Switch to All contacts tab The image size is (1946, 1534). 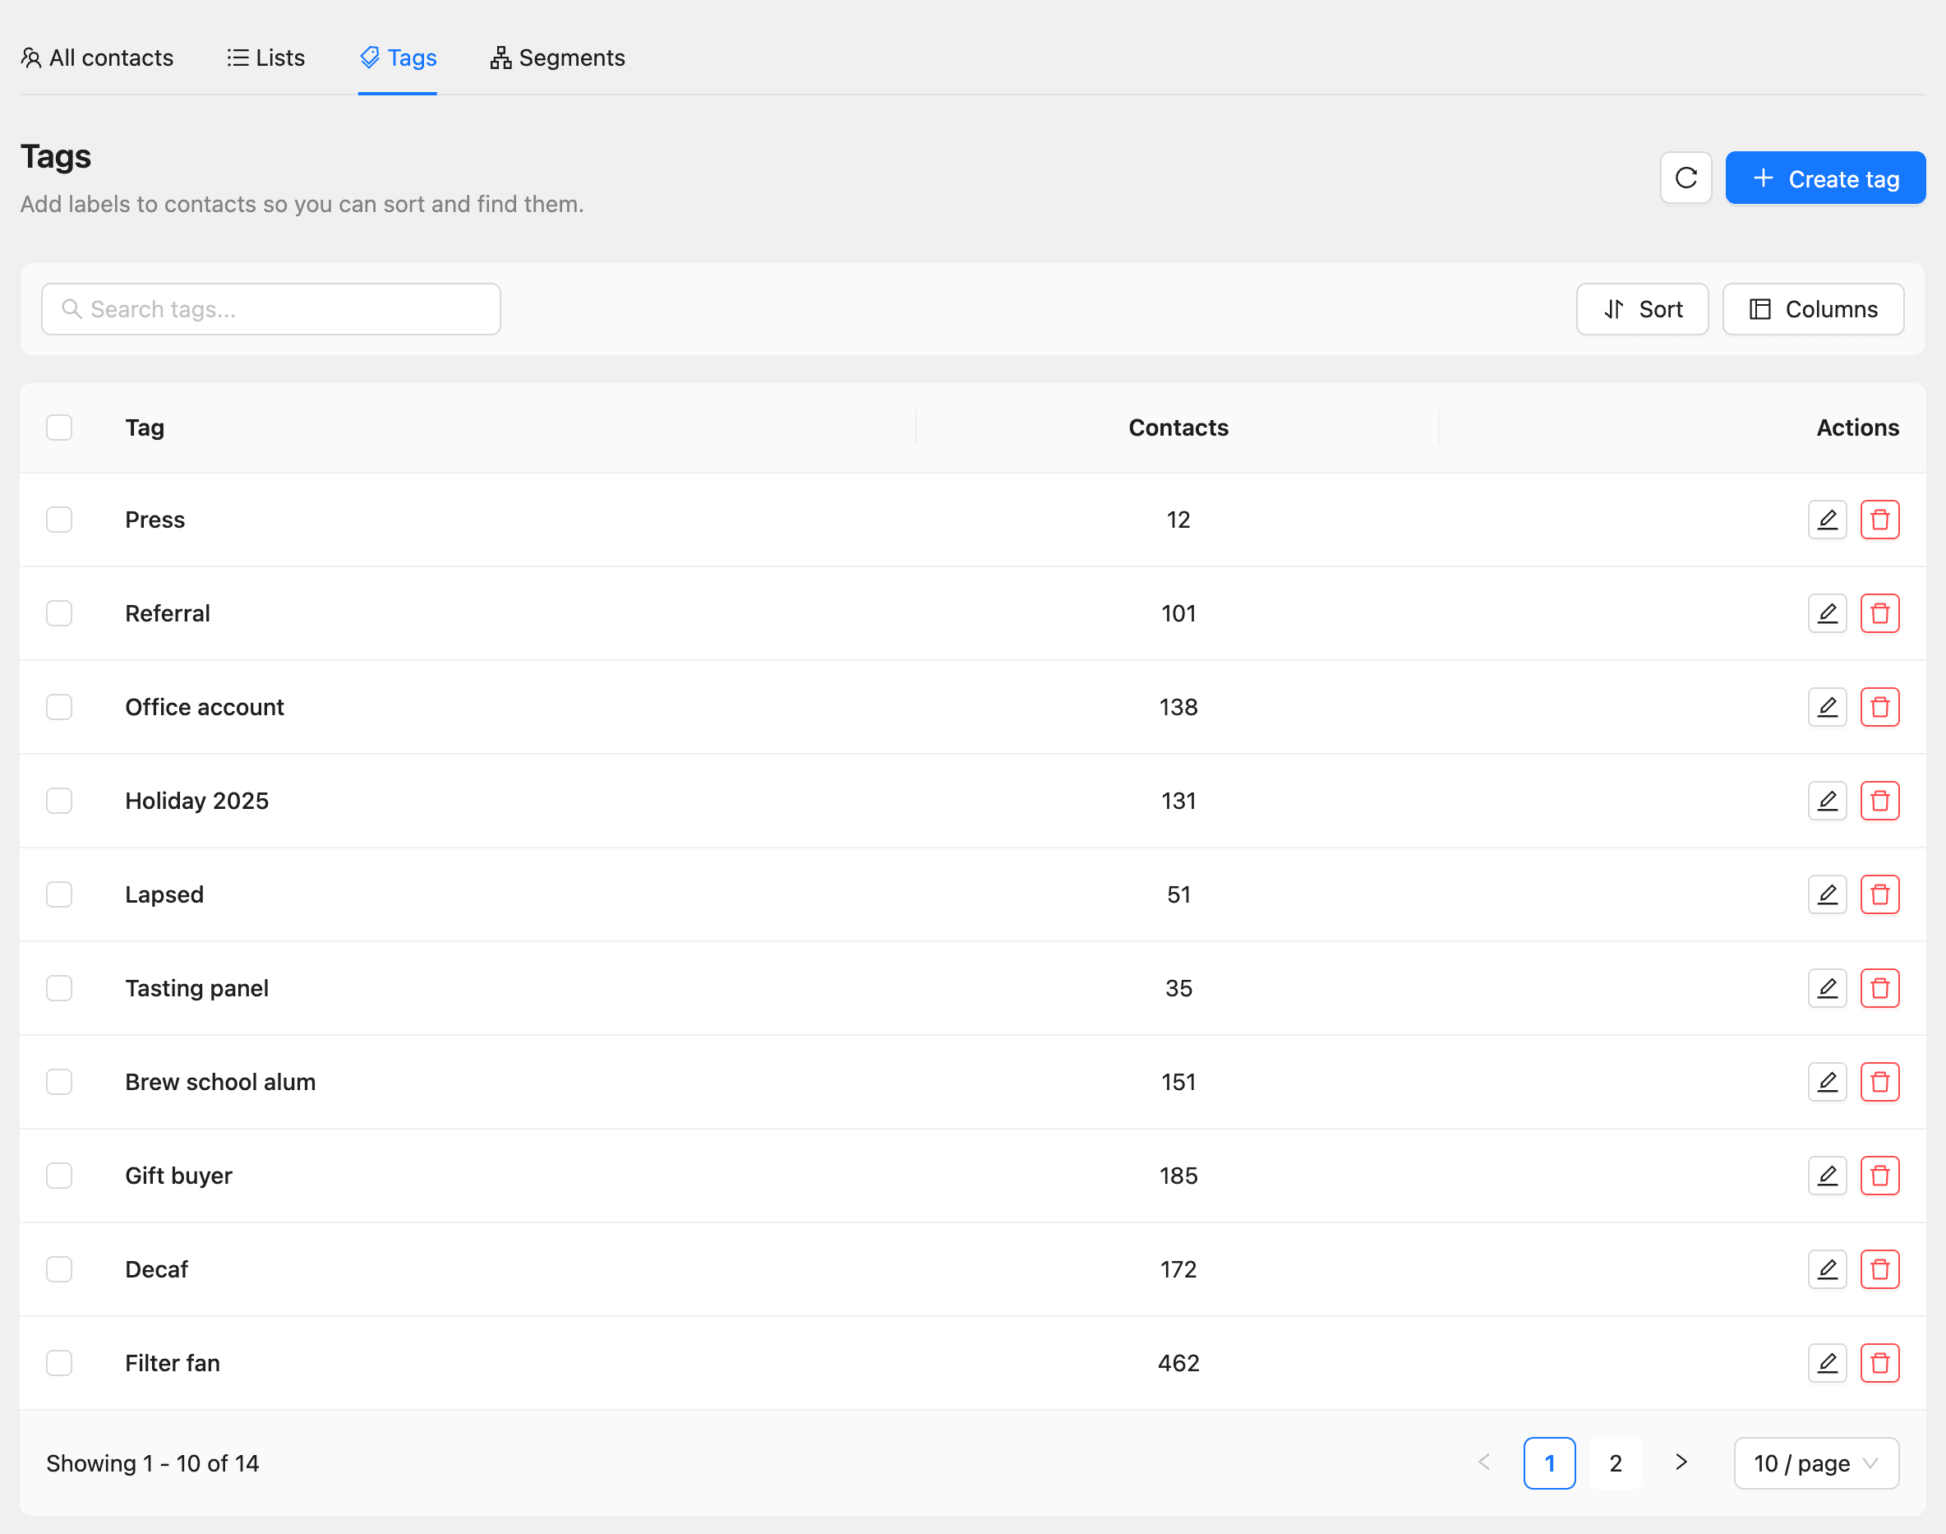(x=97, y=58)
